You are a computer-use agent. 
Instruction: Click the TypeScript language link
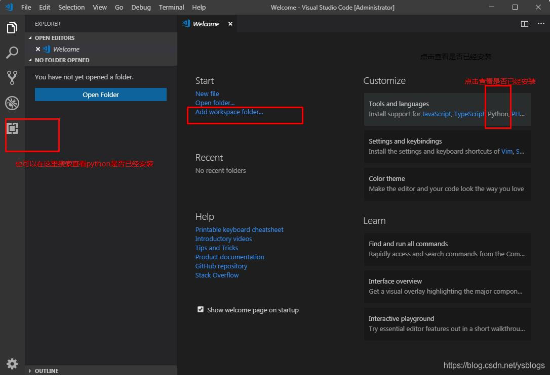(x=469, y=114)
